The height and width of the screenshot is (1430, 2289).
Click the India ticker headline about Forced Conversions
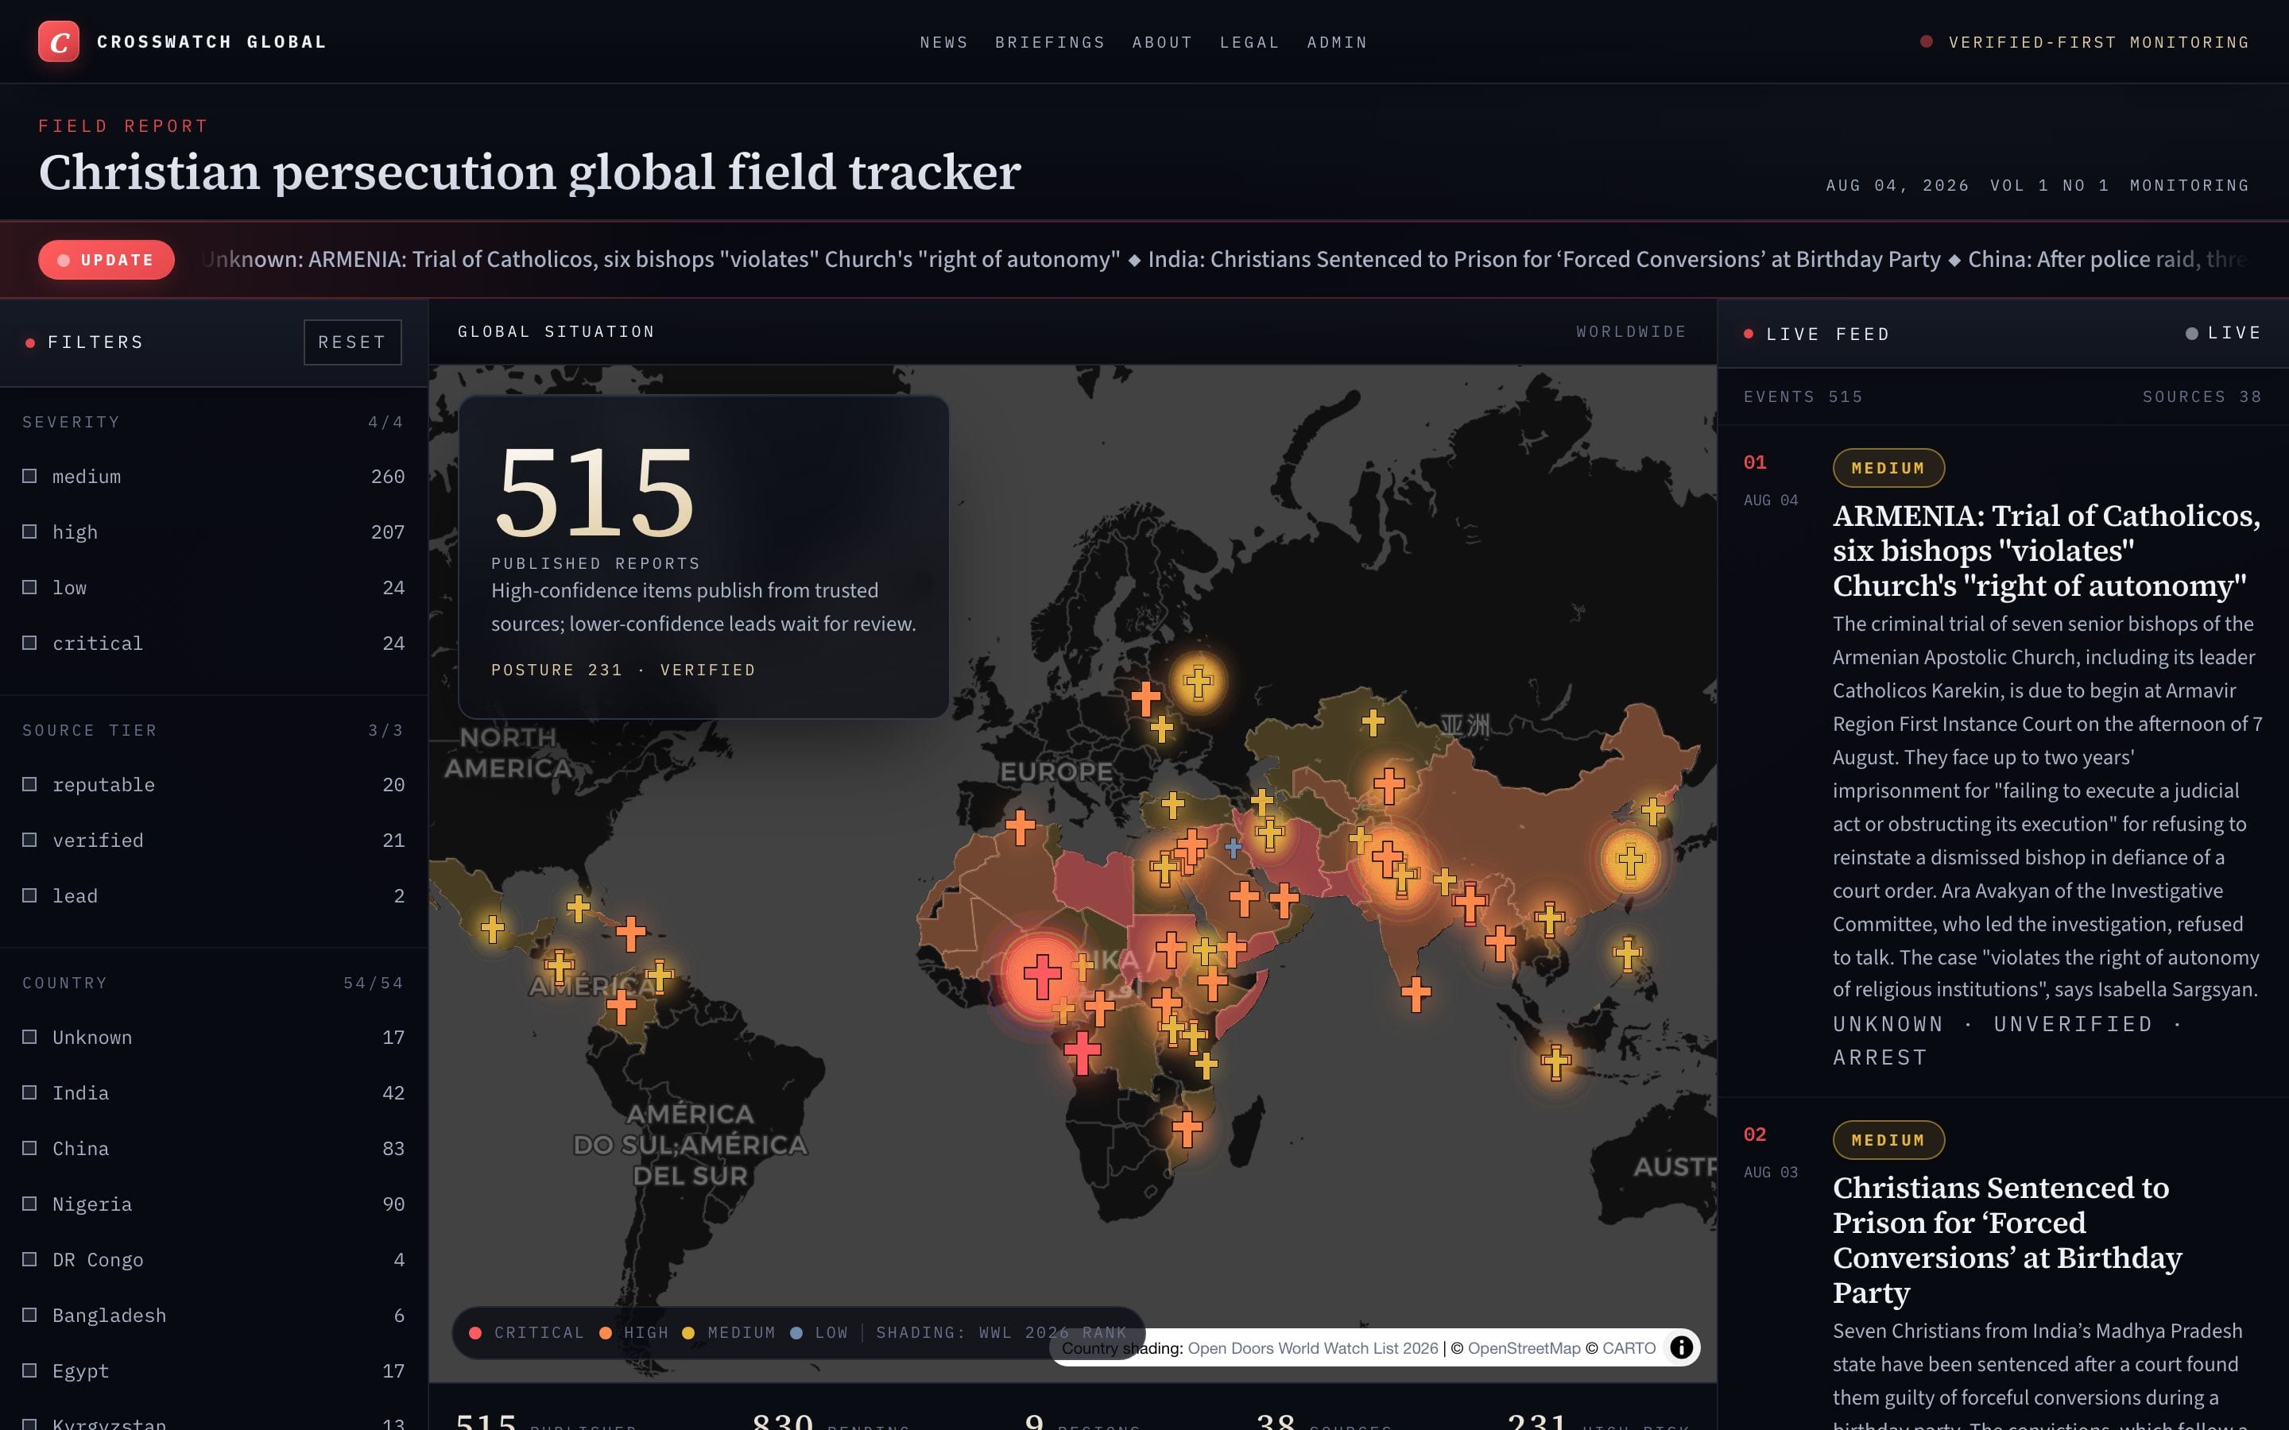click(1543, 259)
